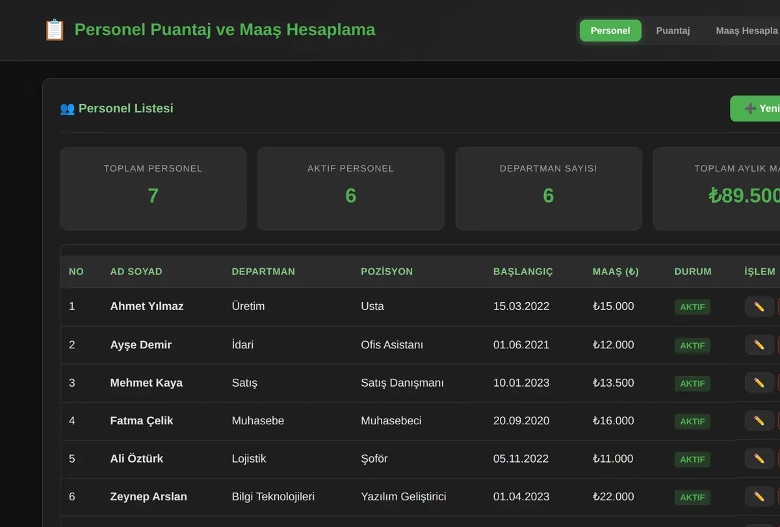Click the Toplam Personel stat card

tap(153, 188)
